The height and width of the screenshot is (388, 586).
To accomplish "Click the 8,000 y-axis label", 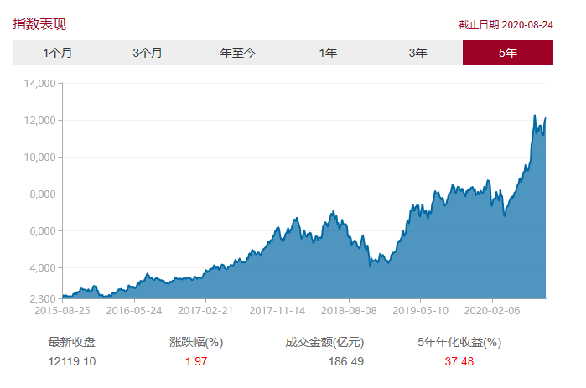I will [43, 194].
